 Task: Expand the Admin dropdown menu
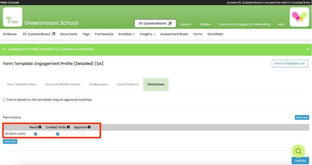(186, 24)
